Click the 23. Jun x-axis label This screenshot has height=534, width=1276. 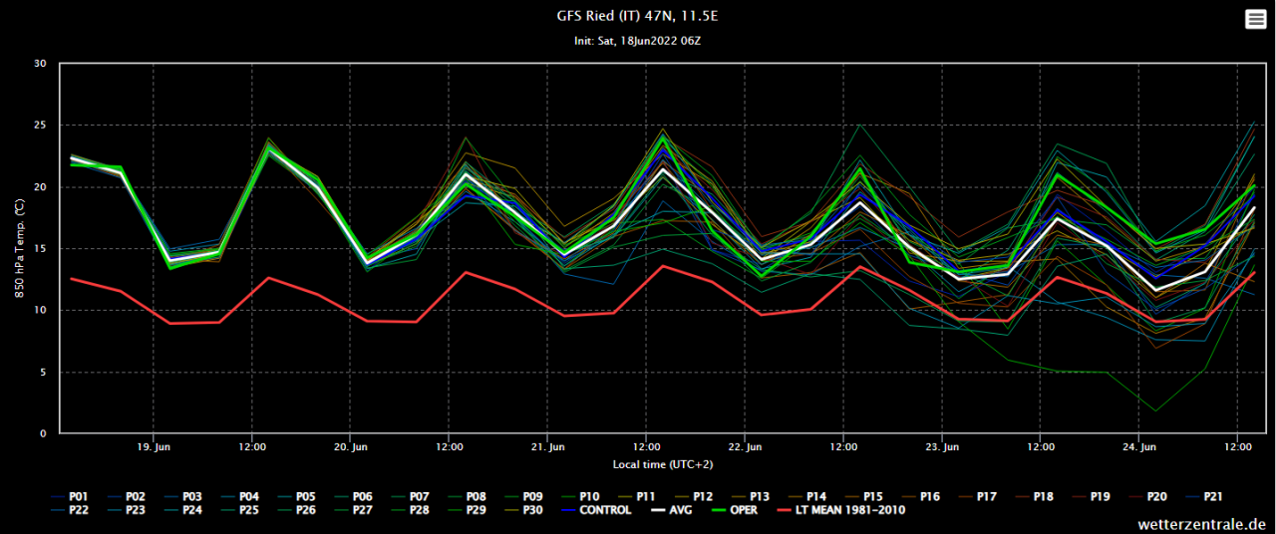[x=943, y=447]
